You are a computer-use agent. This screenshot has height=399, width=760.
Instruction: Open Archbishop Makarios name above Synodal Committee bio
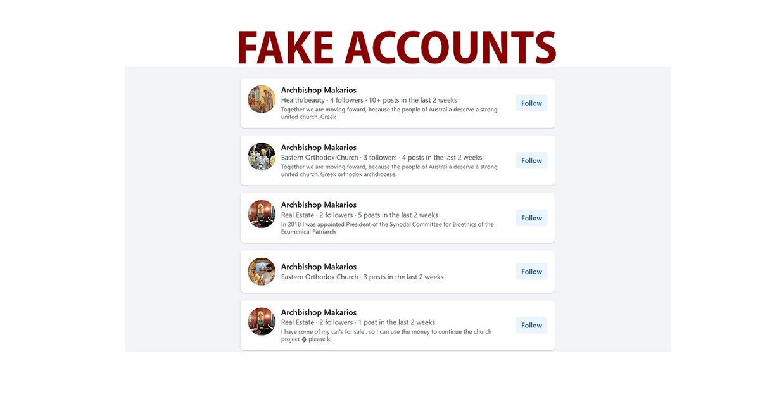coord(319,205)
